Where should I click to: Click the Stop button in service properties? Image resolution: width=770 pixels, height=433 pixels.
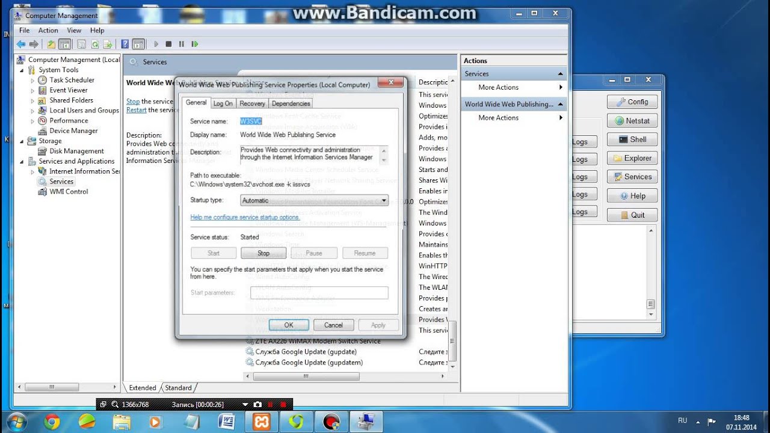[263, 253]
